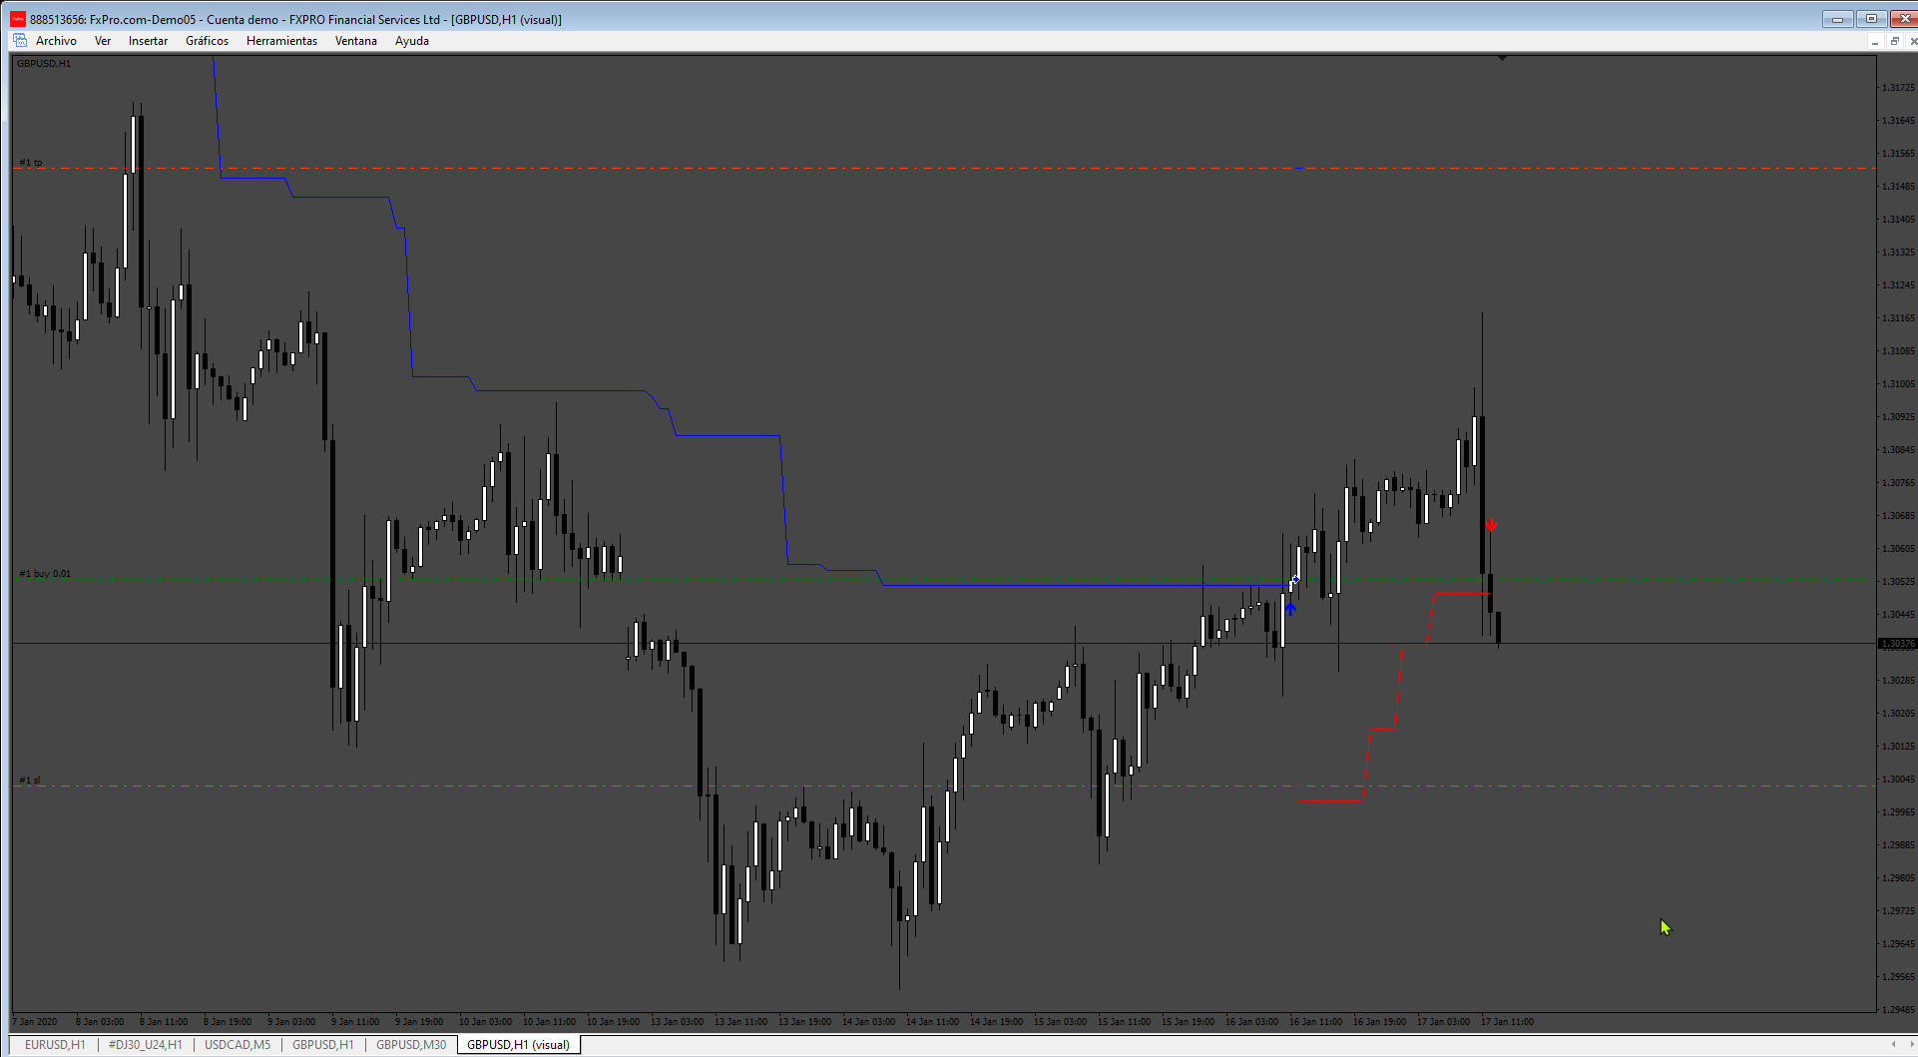Minimize the FxPro application window

coord(1837,19)
